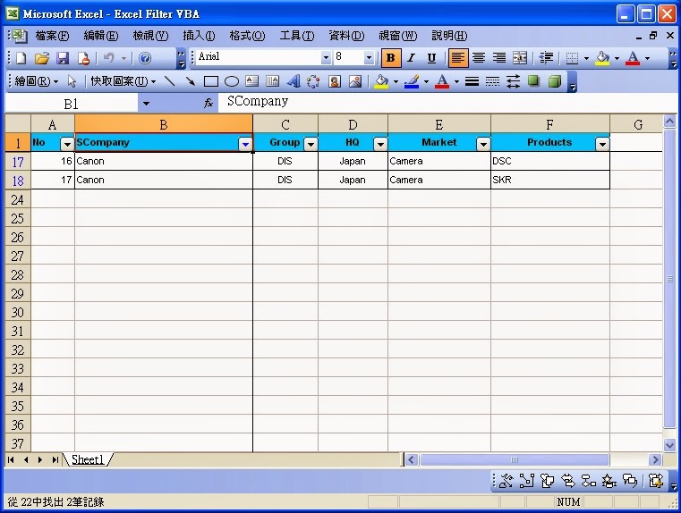Toggle Center alignment

(479, 58)
